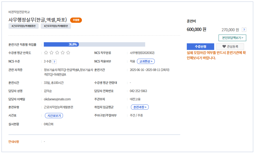Click the related certificate text 정보기술자격(ITQ)-한글엑셀A
The height and width of the screenshot is (153, 255).
61,70
